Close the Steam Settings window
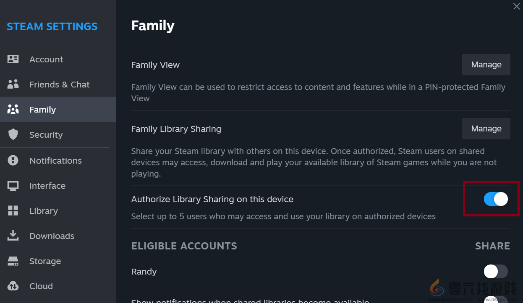 pyautogui.click(x=516, y=6)
